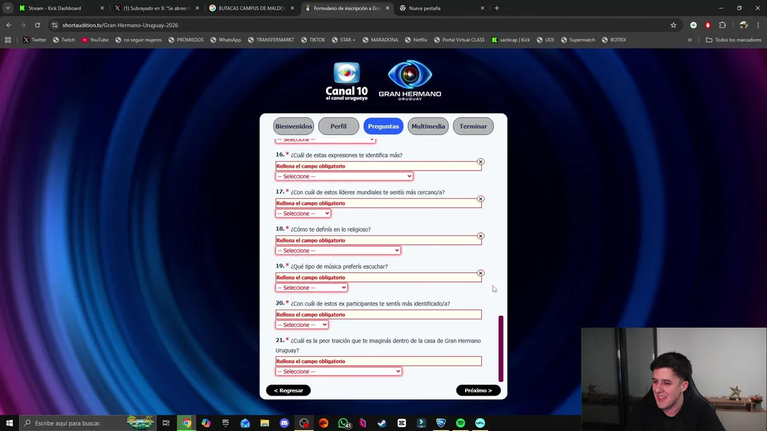View site information icon in address bar

click(x=55, y=25)
